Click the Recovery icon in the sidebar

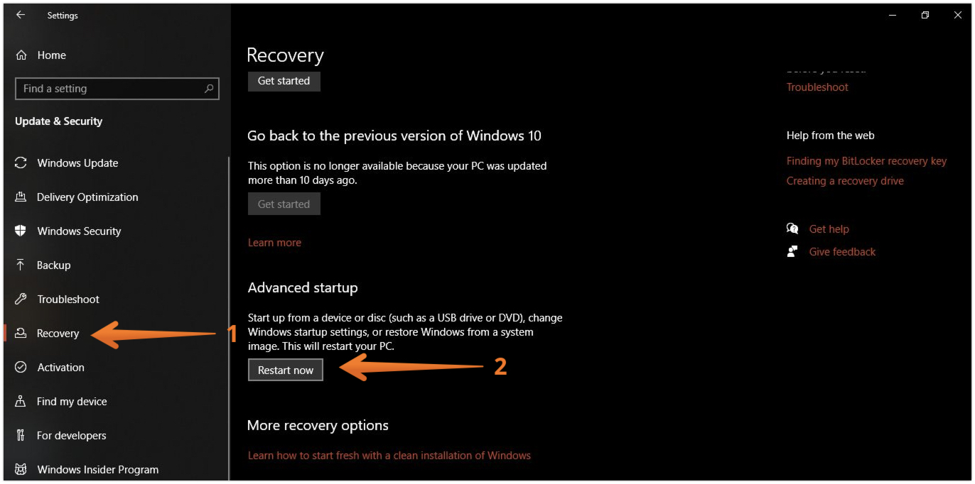[21, 333]
